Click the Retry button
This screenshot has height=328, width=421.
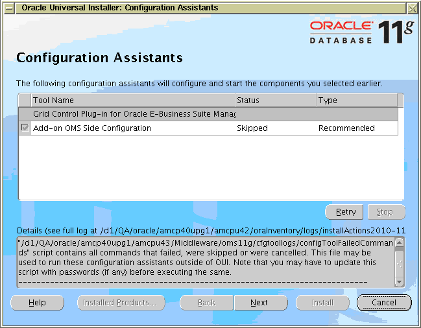(344, 212)
